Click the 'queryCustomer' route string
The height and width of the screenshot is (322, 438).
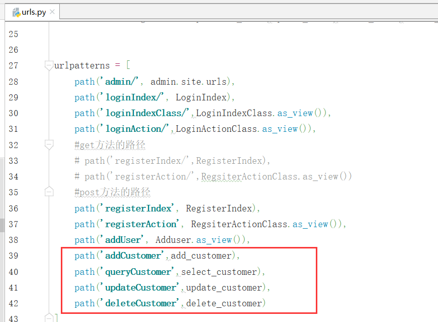(x=138, y=272)
